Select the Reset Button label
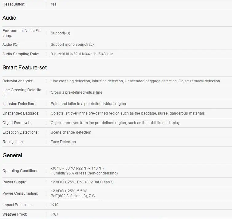The height and width of the screenshot is (219, 232). (x=14, y=4)
